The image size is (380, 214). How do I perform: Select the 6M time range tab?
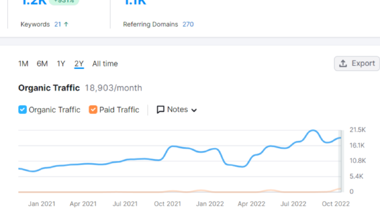click(x=42, y=64)
